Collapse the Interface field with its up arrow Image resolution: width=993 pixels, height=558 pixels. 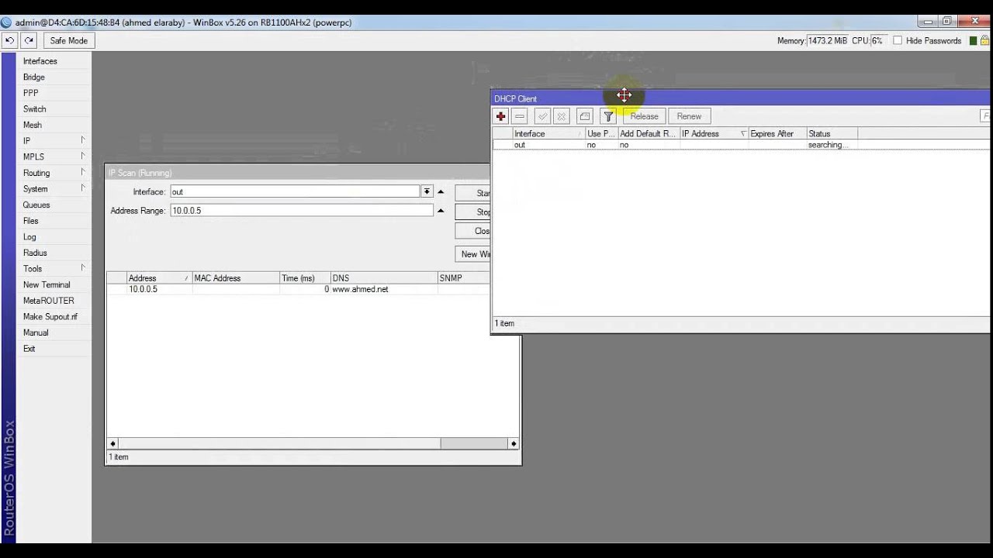pos(441,191)
